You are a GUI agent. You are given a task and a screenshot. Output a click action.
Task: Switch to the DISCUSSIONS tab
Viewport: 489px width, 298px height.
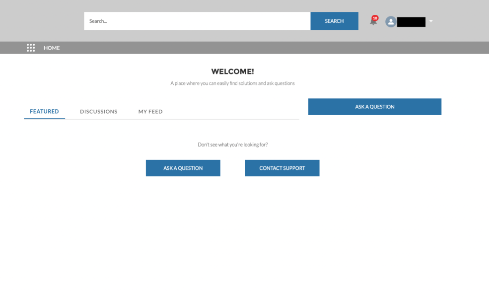pos(99,111)
